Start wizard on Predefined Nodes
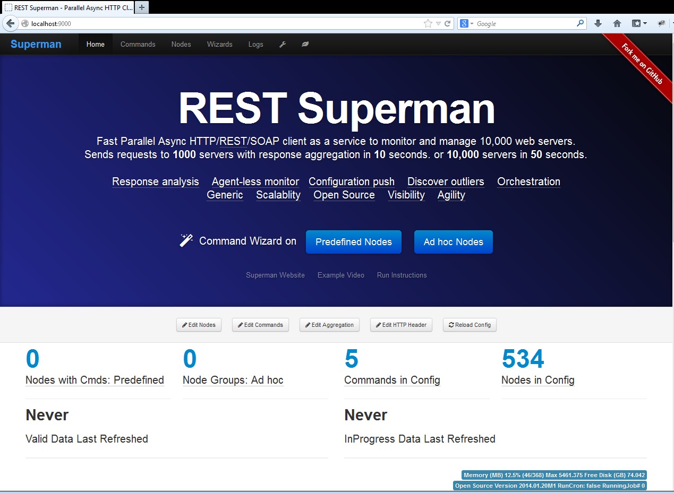 [x=354, y=242]
